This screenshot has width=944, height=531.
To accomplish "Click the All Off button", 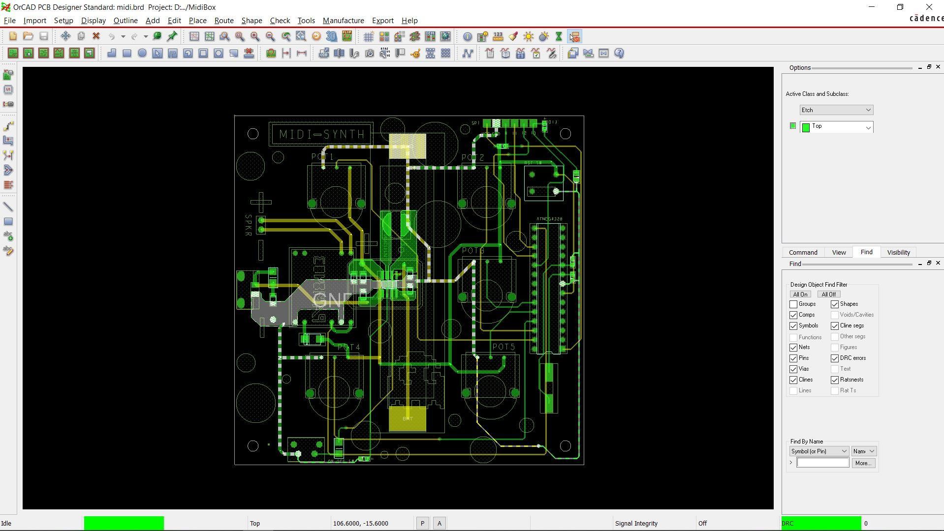I will pos(829,295).
